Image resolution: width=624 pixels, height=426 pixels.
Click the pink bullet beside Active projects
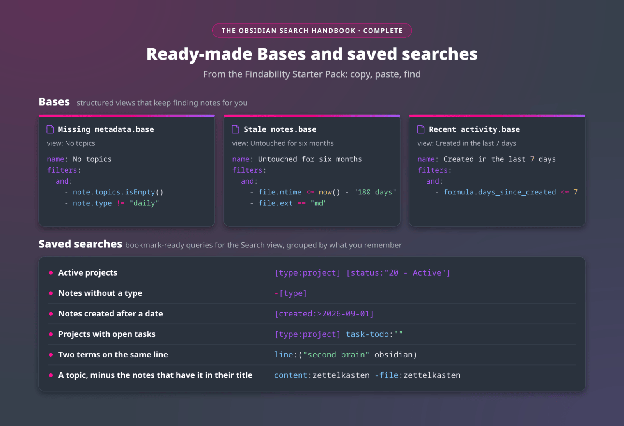(x=51, y=273)
